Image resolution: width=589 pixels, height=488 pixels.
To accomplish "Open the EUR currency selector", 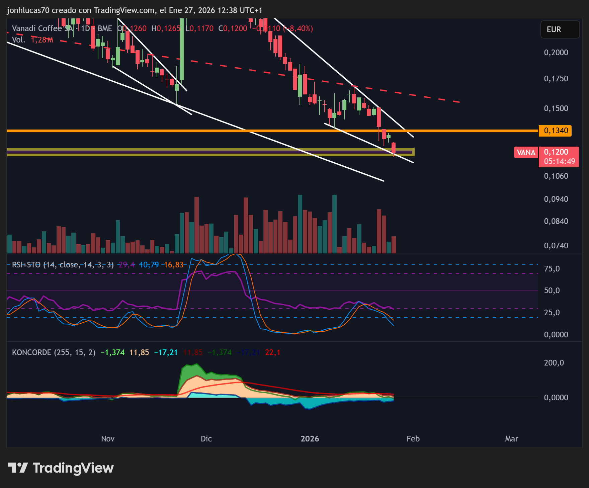I will [x=560, y=29].
